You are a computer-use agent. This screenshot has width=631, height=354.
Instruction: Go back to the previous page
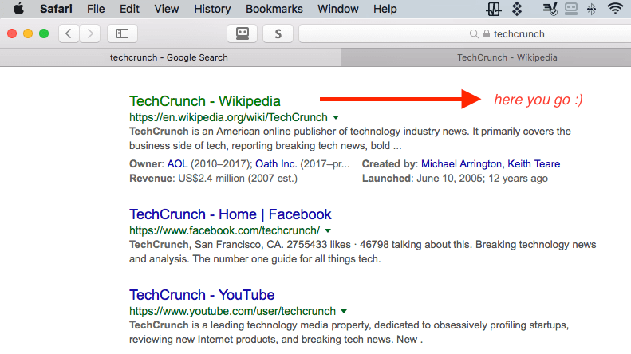tap(69, 33)
